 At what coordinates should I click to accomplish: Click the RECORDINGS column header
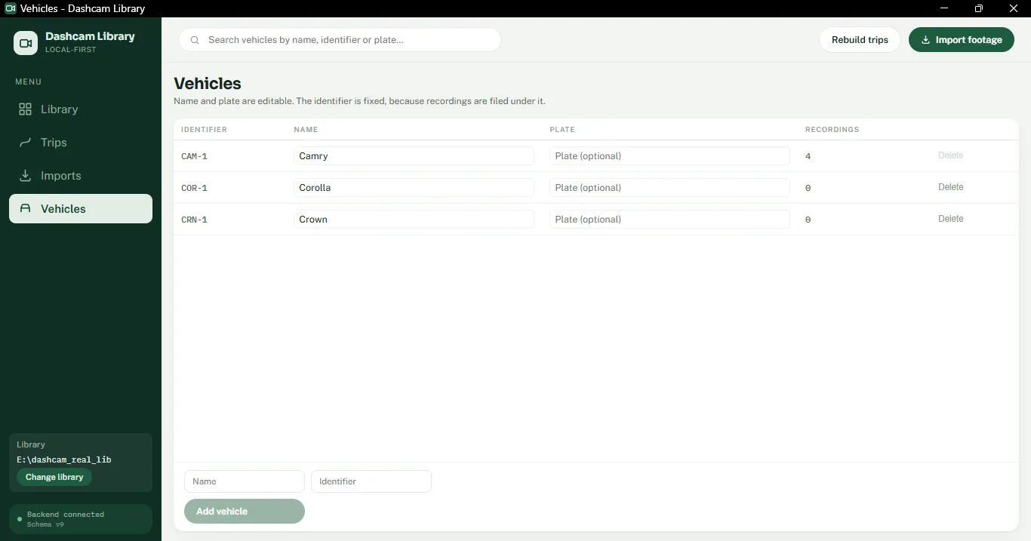(x=832, y=130)
